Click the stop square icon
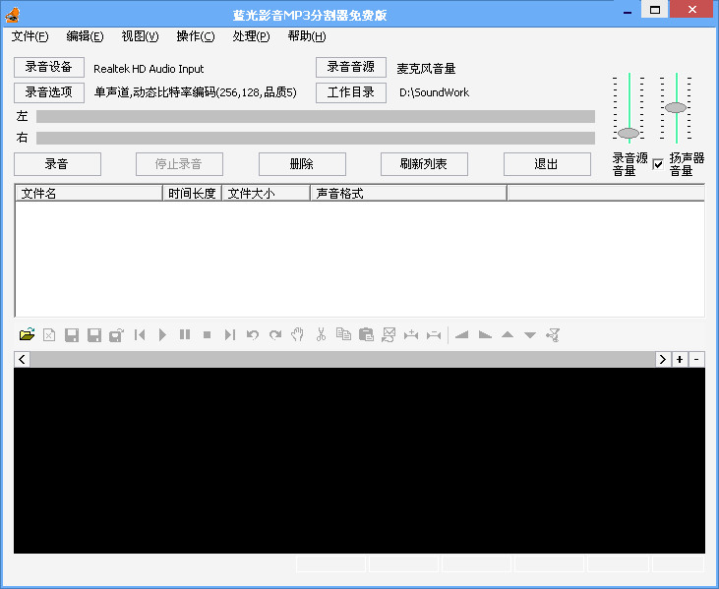 tap(208, 335)
